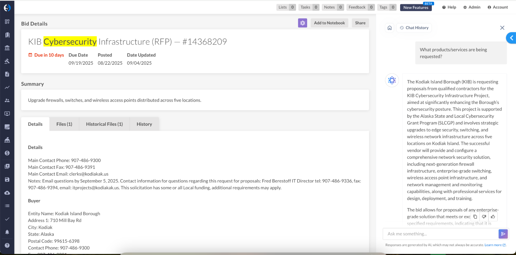Open the Admin menu
Image resolution: width=516 pixels, height=255 pixels.
click(472, 7)
